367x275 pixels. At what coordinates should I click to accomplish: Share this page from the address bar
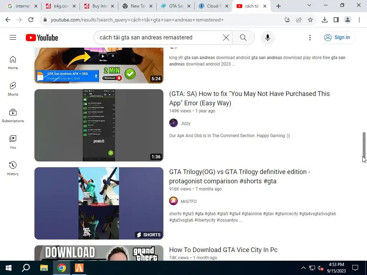tap(299, 20)
